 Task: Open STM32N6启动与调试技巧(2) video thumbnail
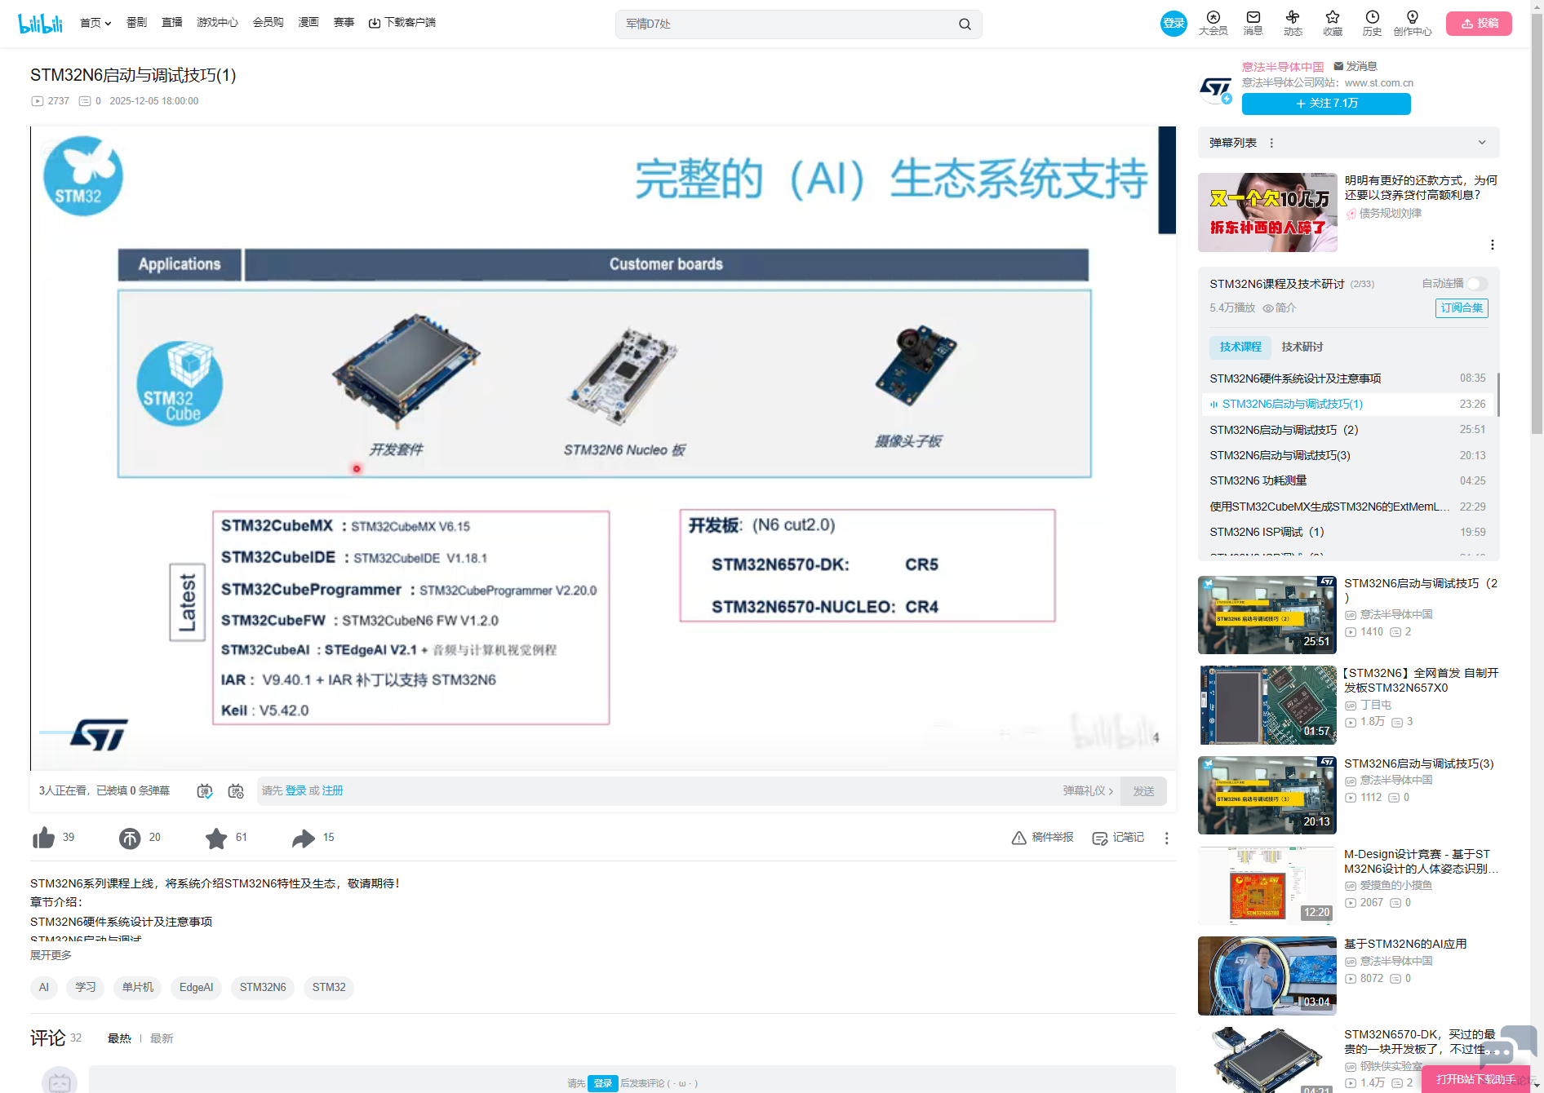1267,615
